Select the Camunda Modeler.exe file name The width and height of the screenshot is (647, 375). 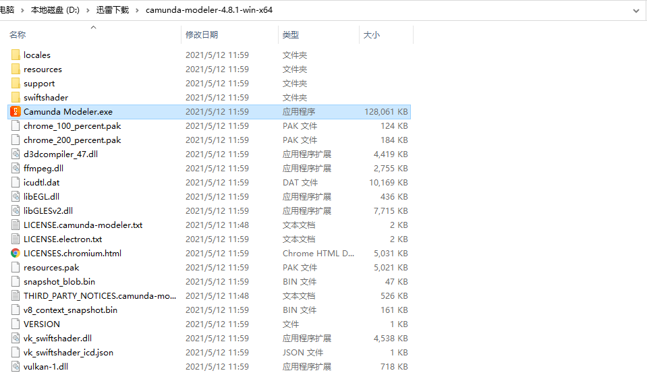coord(68,111)
